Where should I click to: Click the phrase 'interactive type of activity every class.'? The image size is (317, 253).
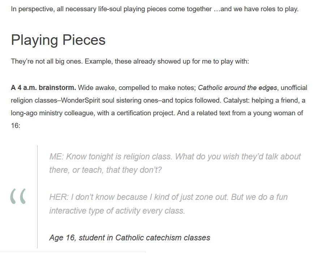tap(117, 211)
